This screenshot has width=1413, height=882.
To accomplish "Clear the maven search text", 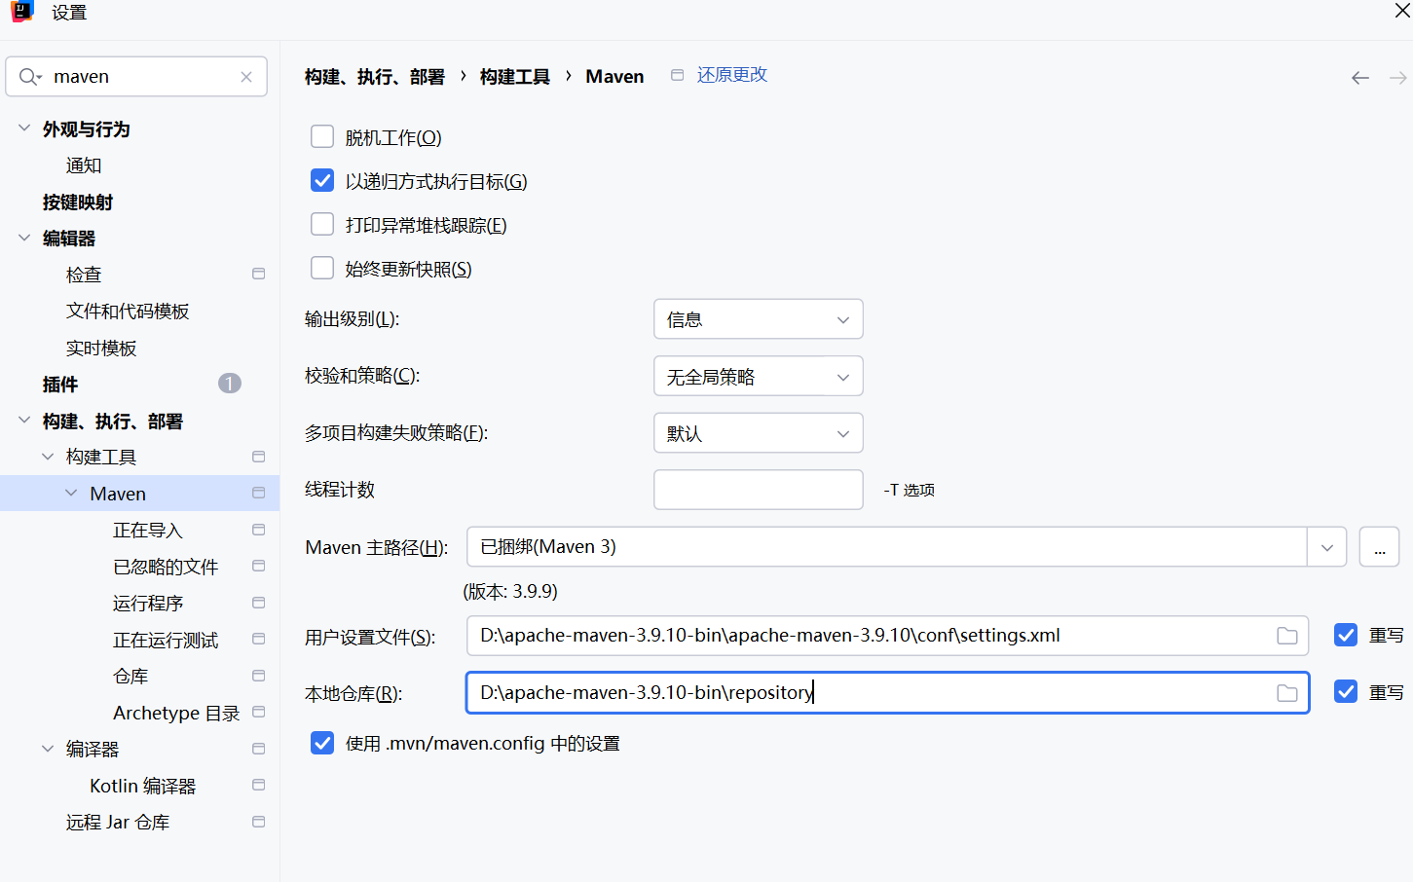I will pyautogui.click(x=246, y=77).
